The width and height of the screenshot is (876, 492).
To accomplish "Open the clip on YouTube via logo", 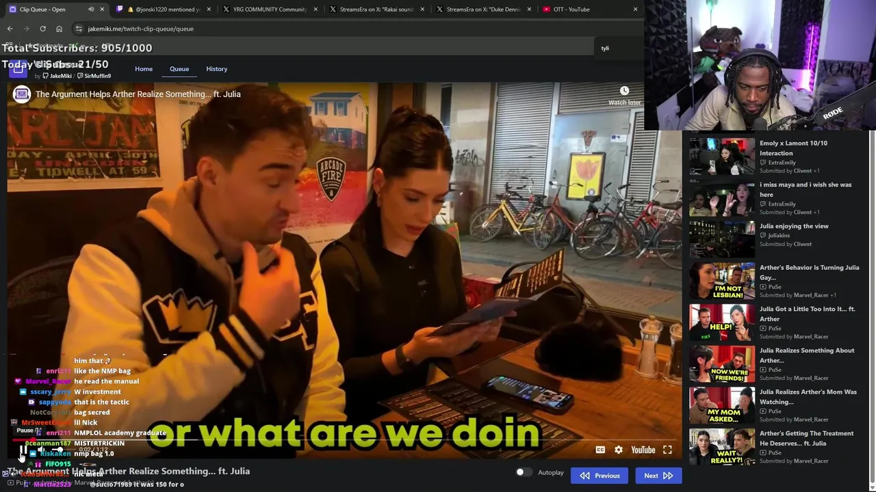I will [643, 450].
